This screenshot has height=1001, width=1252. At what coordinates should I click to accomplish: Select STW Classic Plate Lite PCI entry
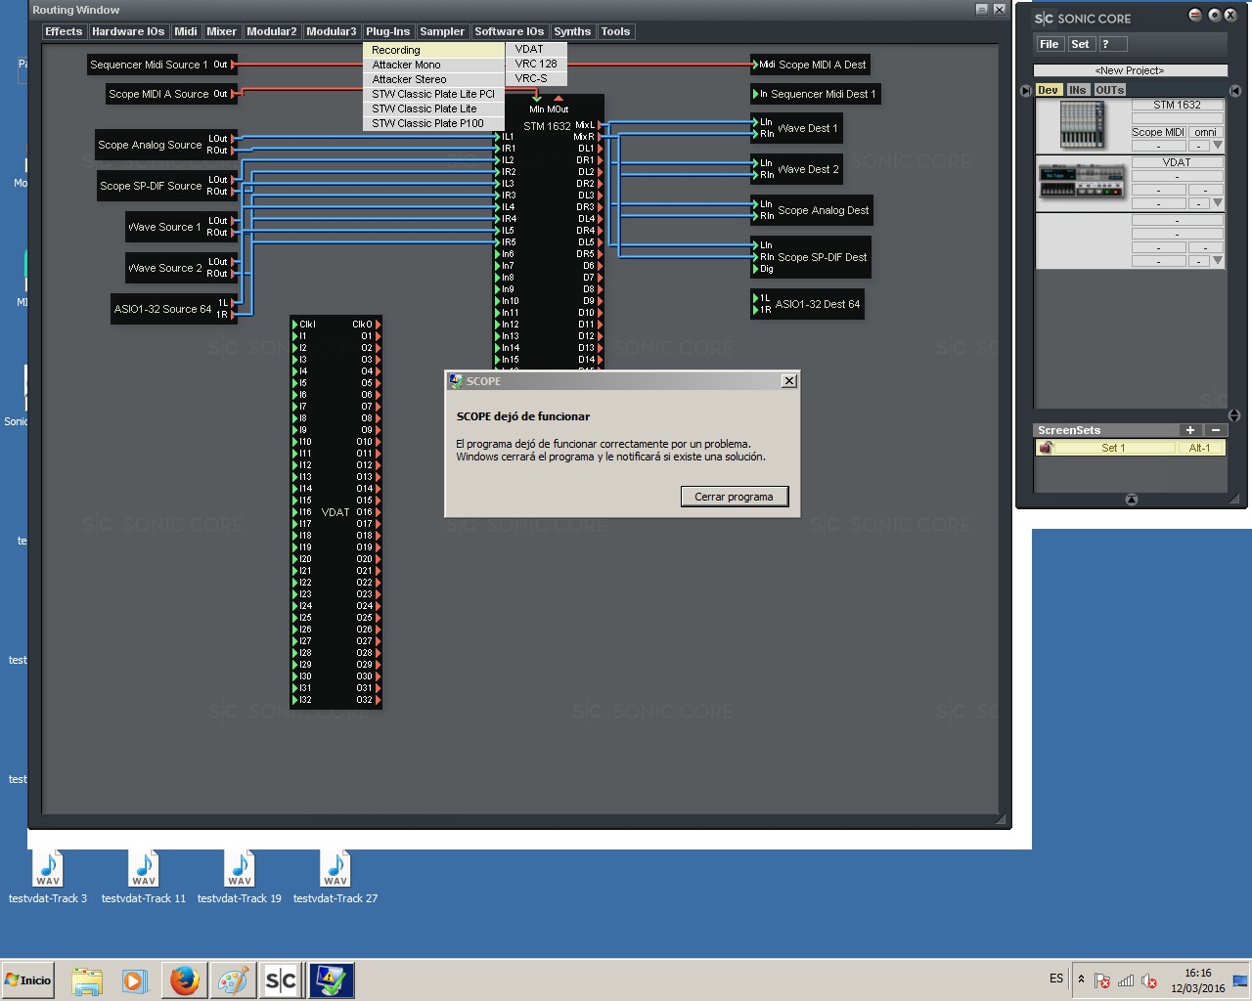pyautogui.click(x=433, y=94)
